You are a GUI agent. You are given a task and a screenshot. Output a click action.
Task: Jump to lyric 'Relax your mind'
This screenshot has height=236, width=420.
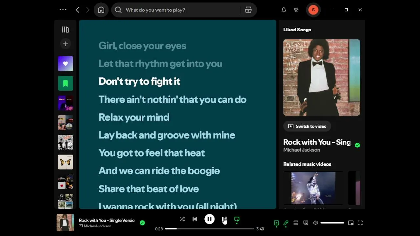[x=134, y=117]
